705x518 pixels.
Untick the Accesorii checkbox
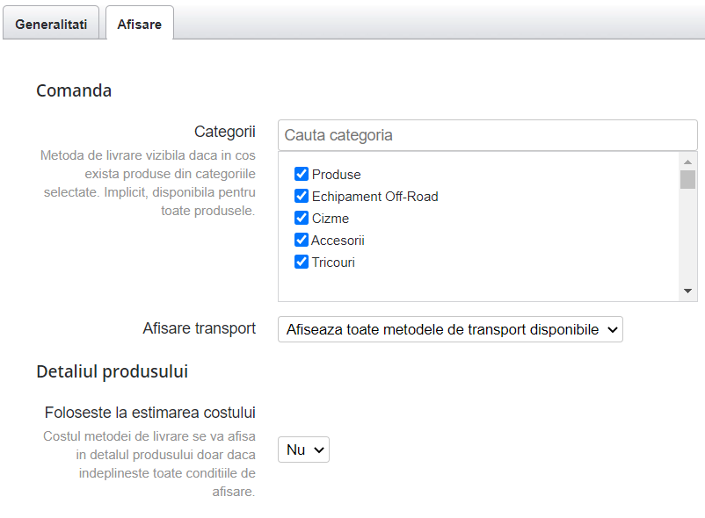tap(302, 240)
